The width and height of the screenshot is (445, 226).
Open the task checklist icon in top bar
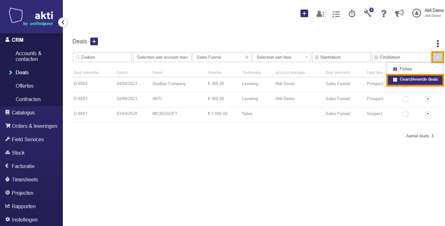(336, 14)
